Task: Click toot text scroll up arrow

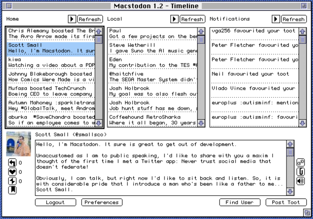Action: point(290,144)
